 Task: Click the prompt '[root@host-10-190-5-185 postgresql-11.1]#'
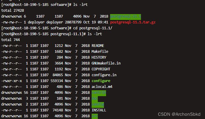[43, 34]
